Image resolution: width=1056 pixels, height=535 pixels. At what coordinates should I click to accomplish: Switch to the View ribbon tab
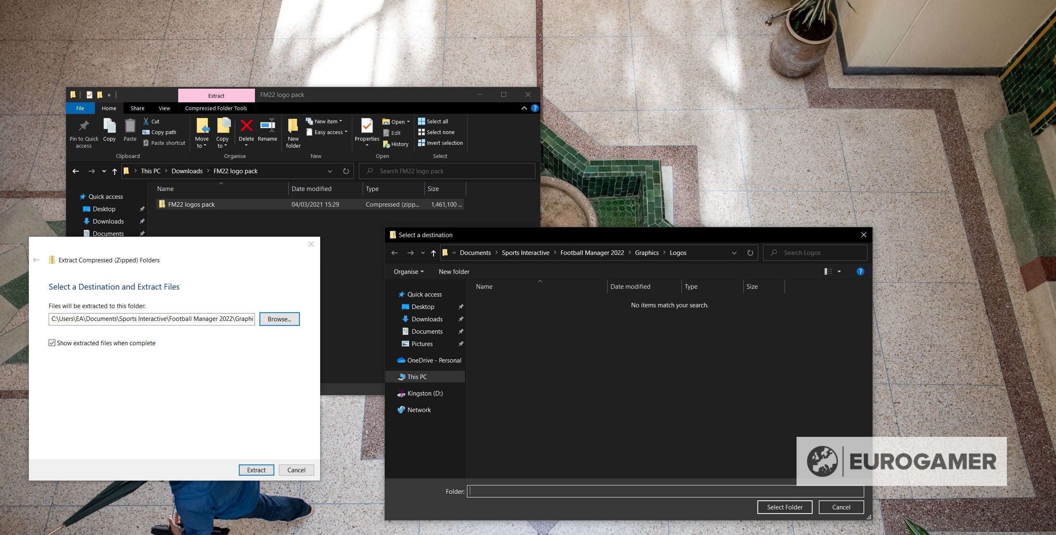(164, 108)
